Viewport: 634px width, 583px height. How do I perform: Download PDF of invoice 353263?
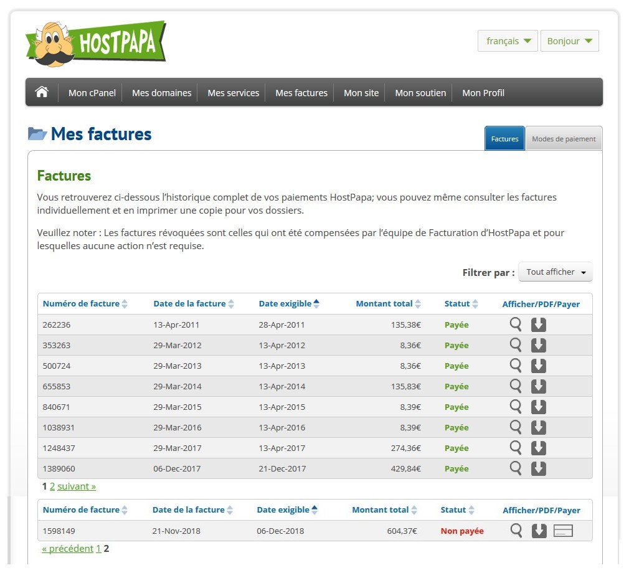coord(539,345)
